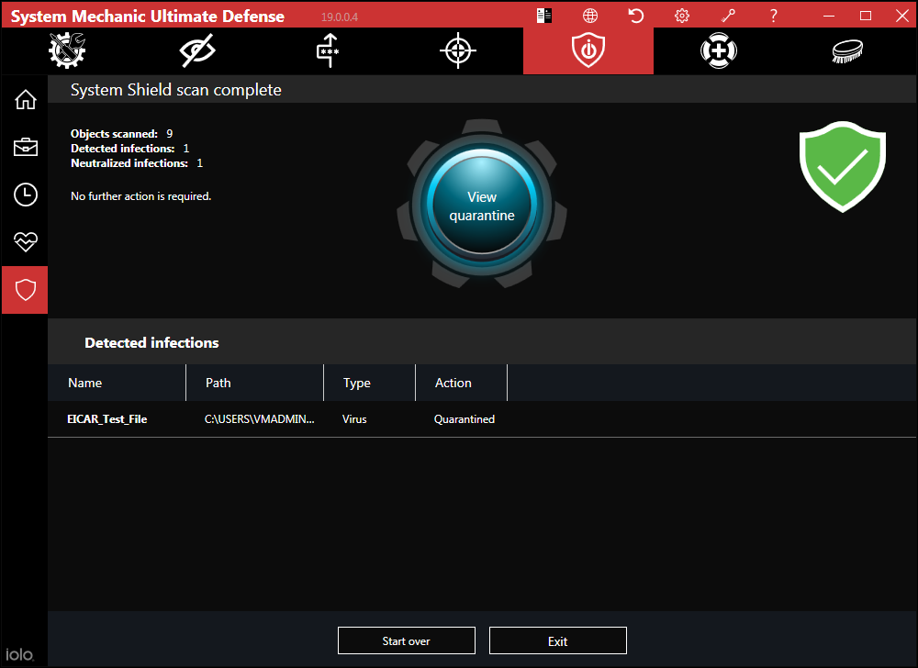Open the clock history sidebar icon

(x=25, y=195)
